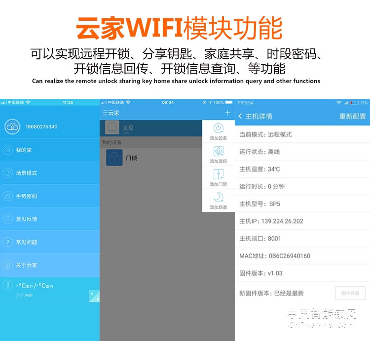Click the lock icon beside 手势密码
370x341 pixels.
pos(8,196)
